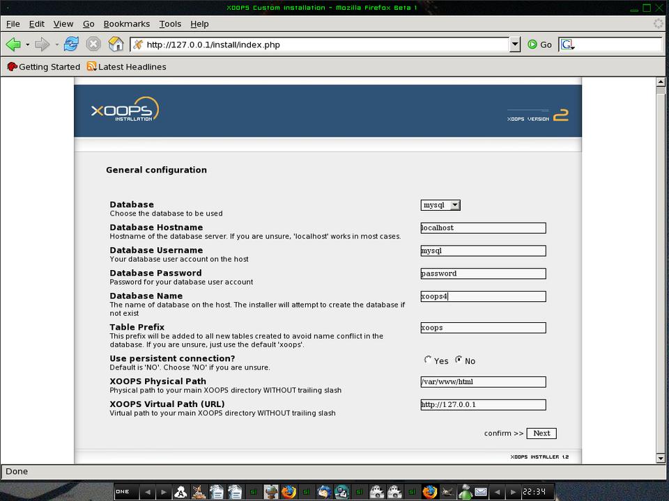Click the Next button to confirm
This screenshot has height=501, width=669.
point(541,433)
